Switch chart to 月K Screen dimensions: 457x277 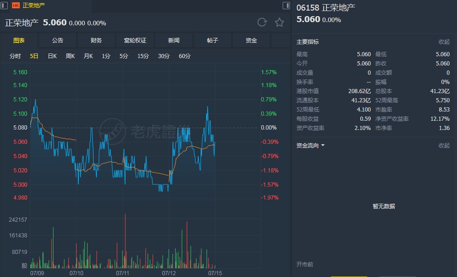pos(89,56)
